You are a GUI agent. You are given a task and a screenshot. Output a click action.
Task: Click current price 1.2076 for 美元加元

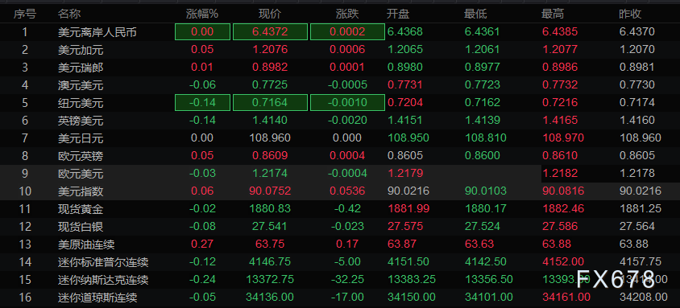(270, 49)
